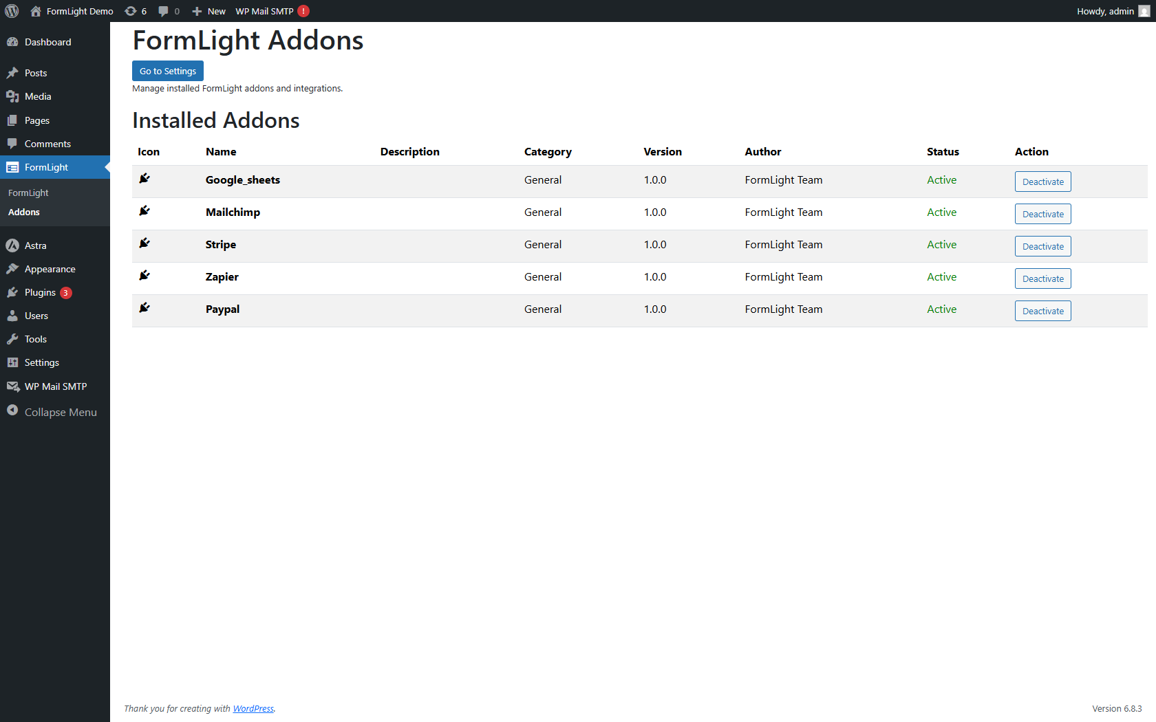This screenshot has width=1156, height=722.
Task: Open the Dashboard menu item
Action: coord(47,42)
